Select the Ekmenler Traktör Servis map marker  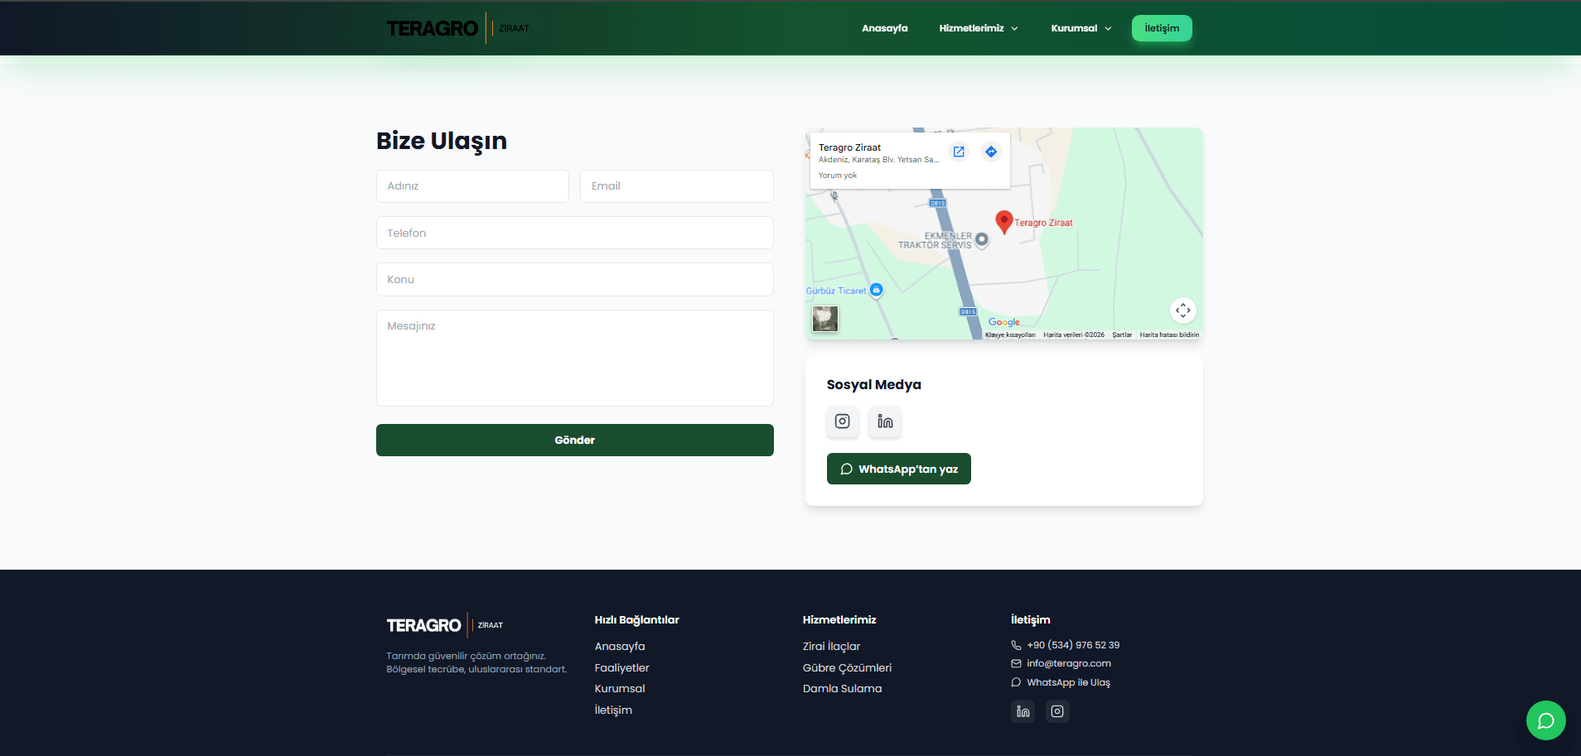pos(982,240)
